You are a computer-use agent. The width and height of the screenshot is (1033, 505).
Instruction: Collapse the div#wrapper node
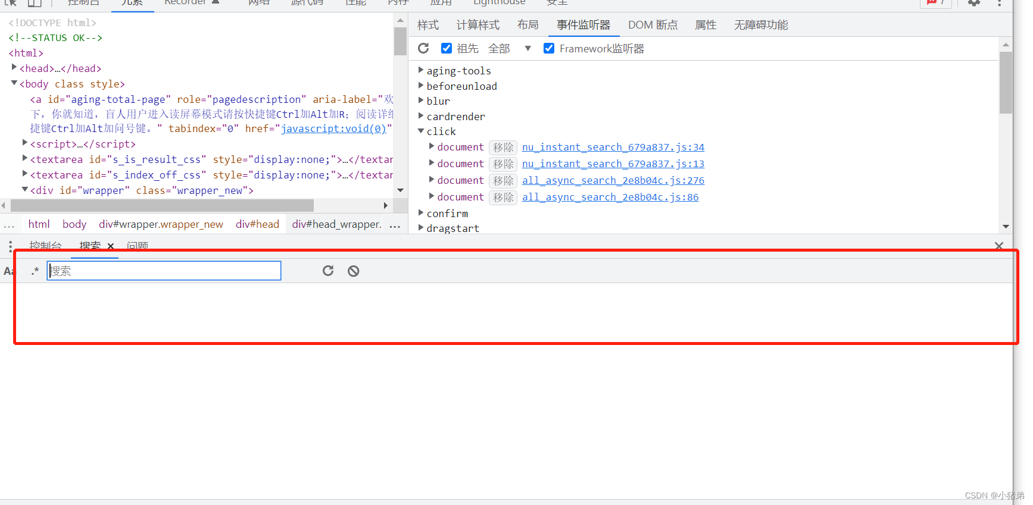click(x=25, y=189)
